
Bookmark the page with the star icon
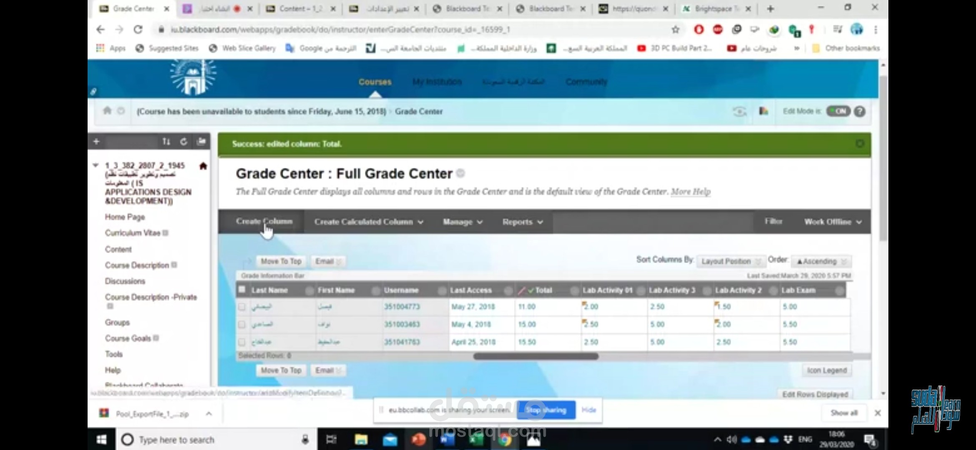(676, 30)
